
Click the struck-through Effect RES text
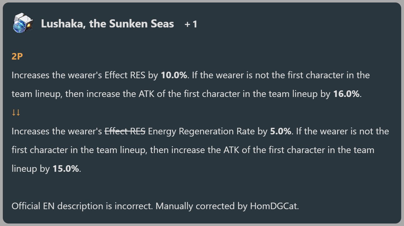[x=125, y=131]
